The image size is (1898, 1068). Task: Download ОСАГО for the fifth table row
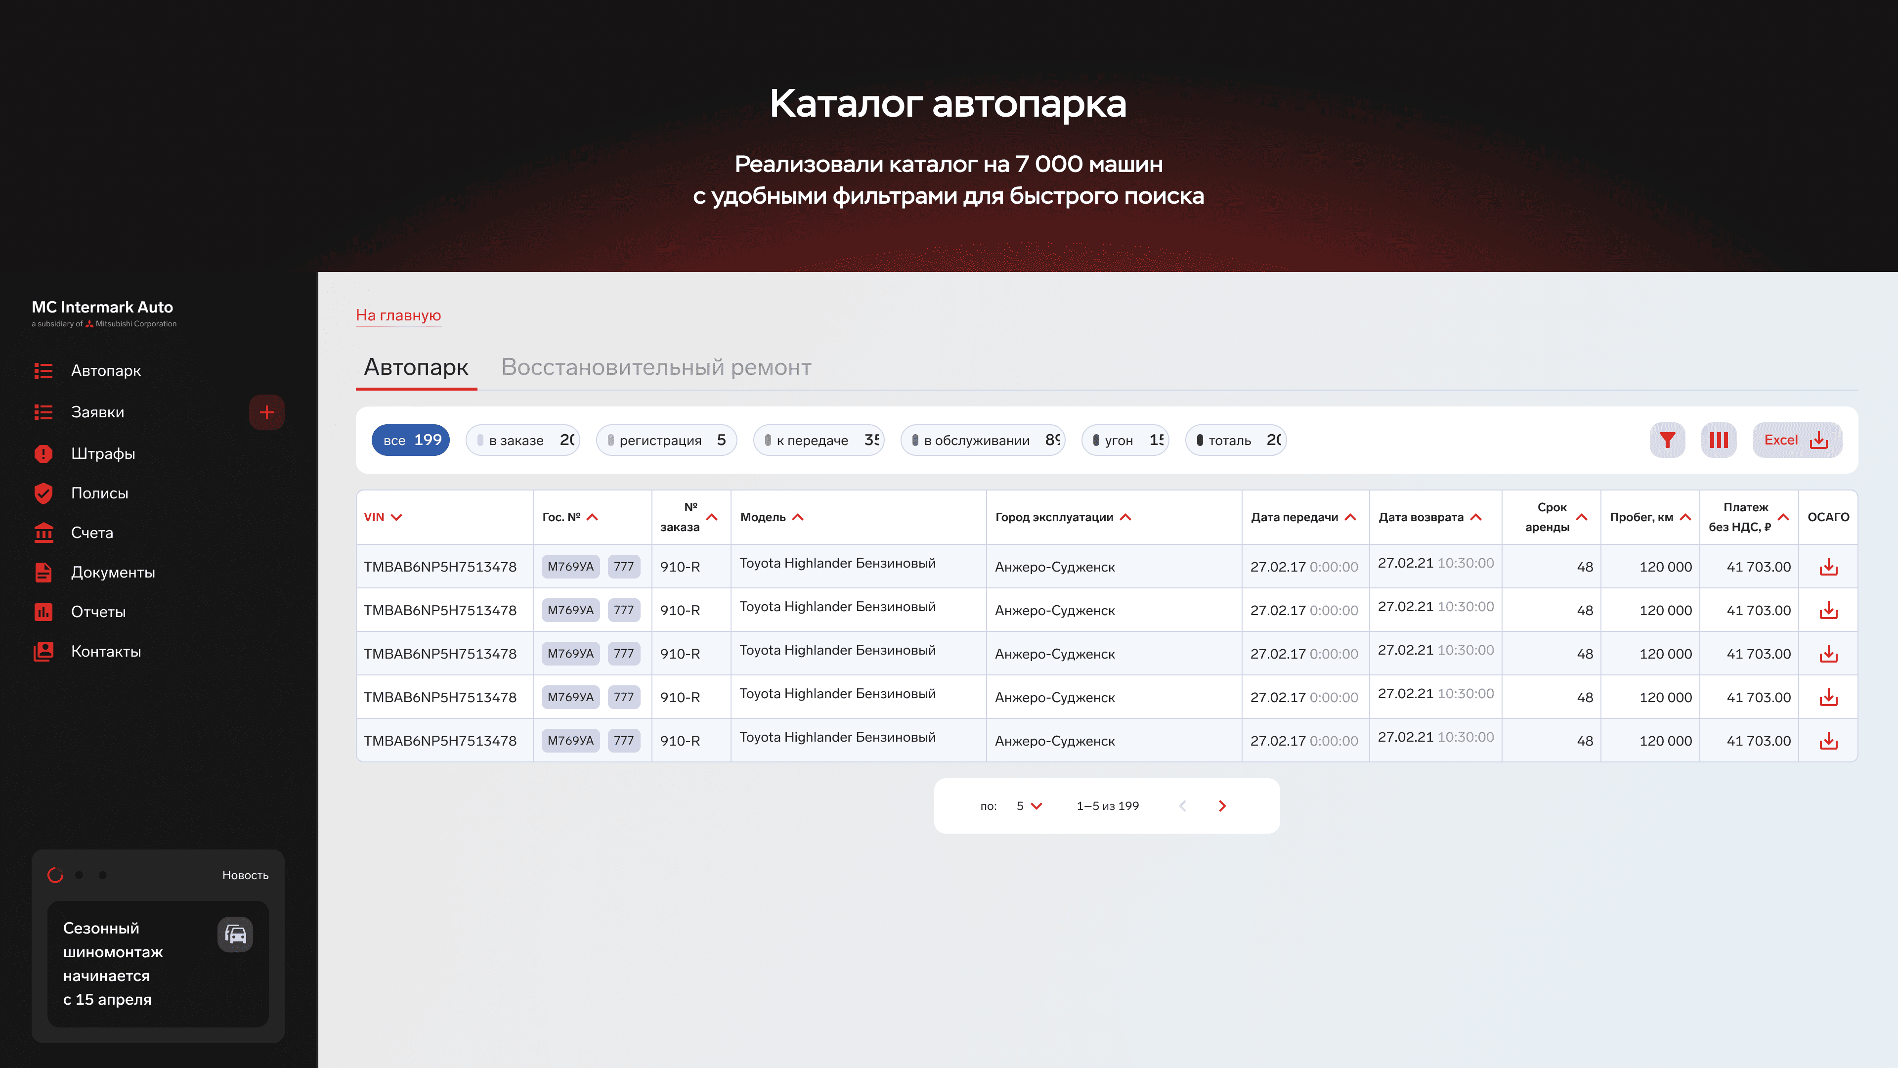[x=1829, y=741]
